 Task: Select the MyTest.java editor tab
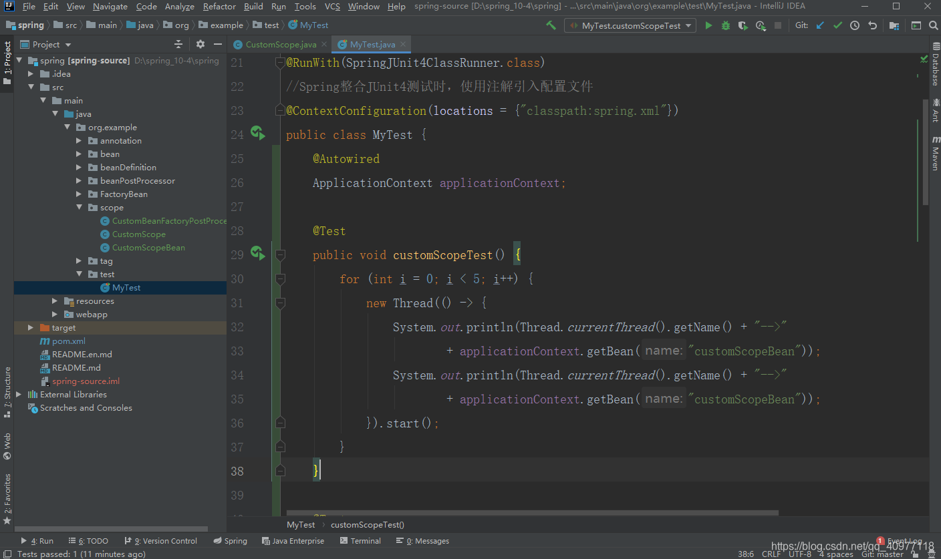(372, 44)
